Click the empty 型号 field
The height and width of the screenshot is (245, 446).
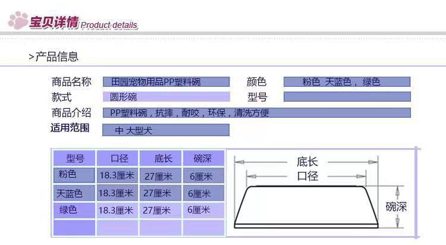coord(347,97)
